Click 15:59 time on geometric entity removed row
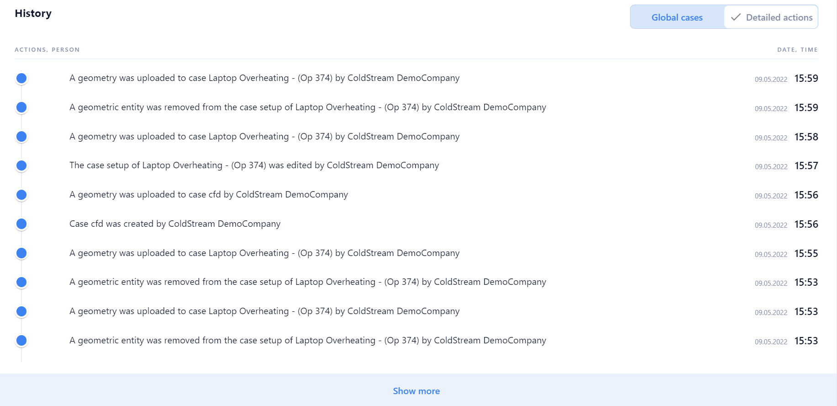Viewport: 837px width, 406px height. [x=806, y=107]
